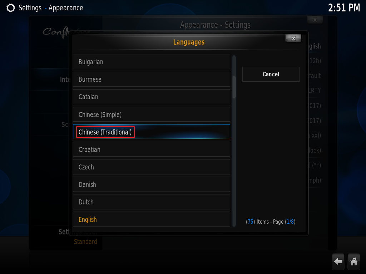366x274 pixels.
Task: Choose Croatian language option
Action: [x=152, y=149]
